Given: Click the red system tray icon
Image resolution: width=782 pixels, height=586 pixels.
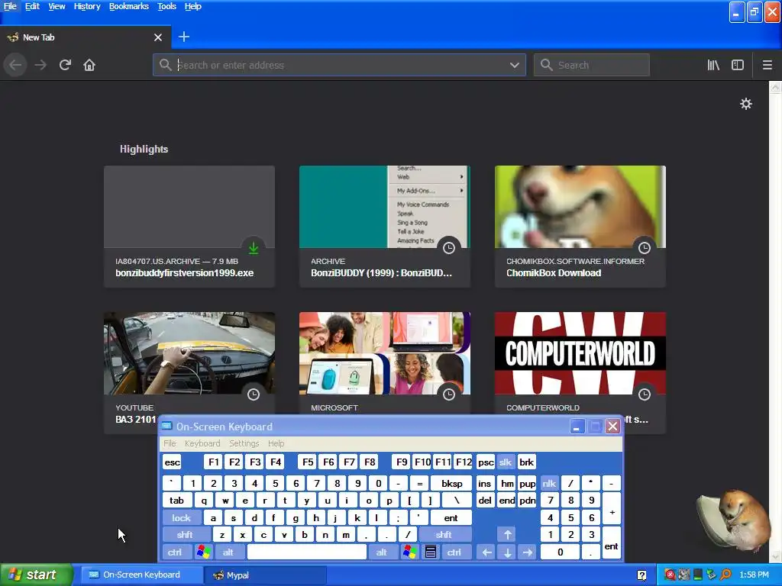Looking at the screenshot, I should click(671, 575).
